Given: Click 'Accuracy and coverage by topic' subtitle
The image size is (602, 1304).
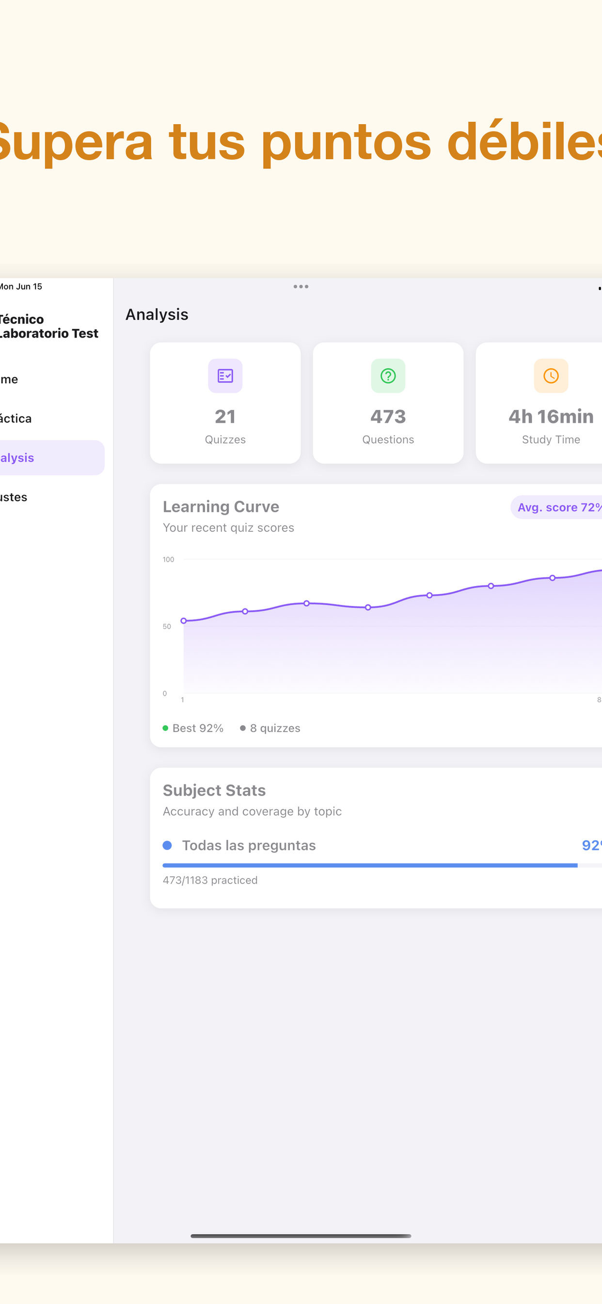Looking at the screenshot, I should pyautogui.click(x=252, y=811).
